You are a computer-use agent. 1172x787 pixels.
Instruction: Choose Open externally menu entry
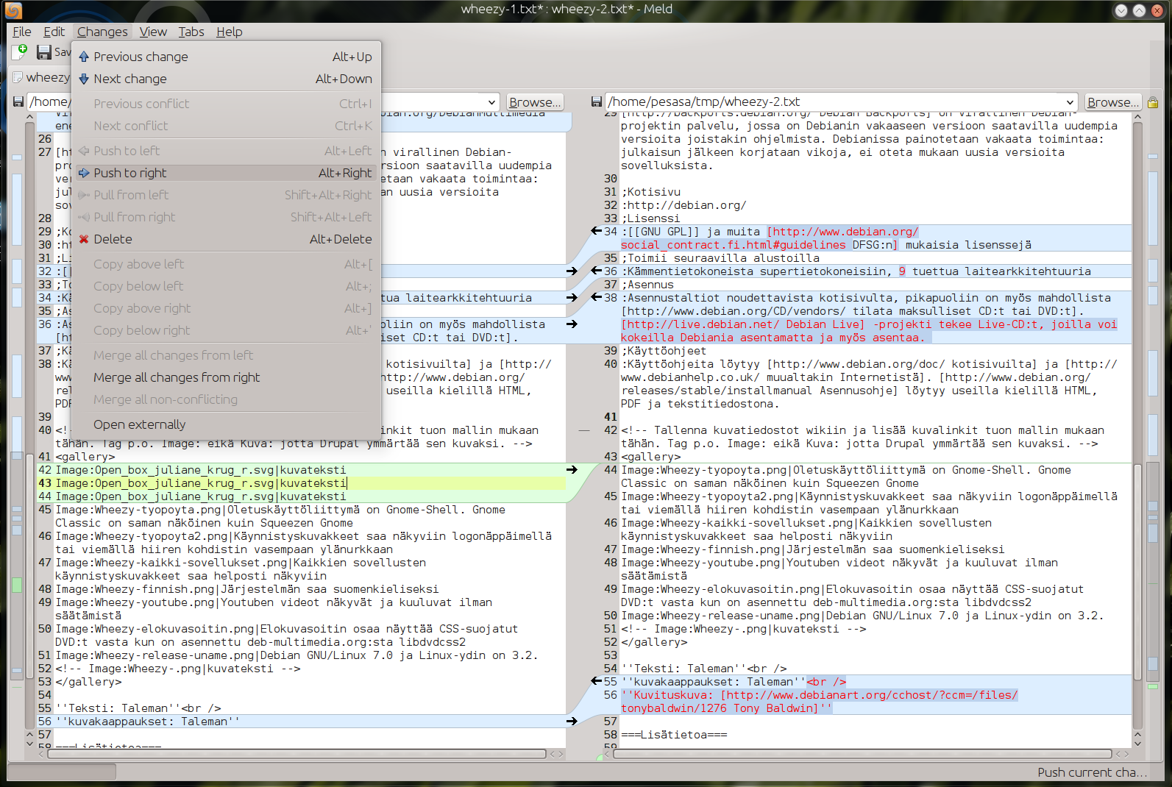pyautogui.click(x=226, y=424)
